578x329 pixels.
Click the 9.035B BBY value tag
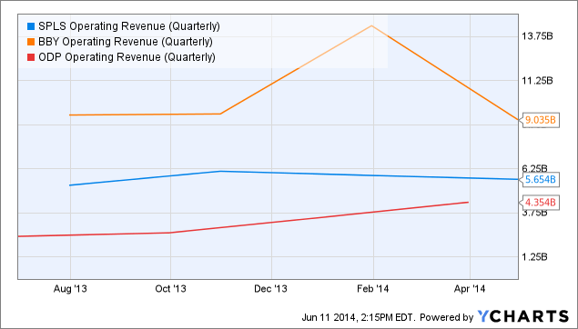click(539, 120)
